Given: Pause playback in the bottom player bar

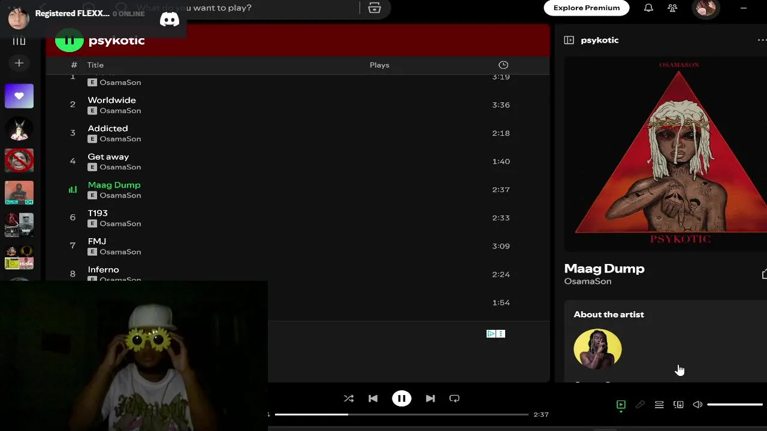Looking at the screenshot, I should coord(401,399).
